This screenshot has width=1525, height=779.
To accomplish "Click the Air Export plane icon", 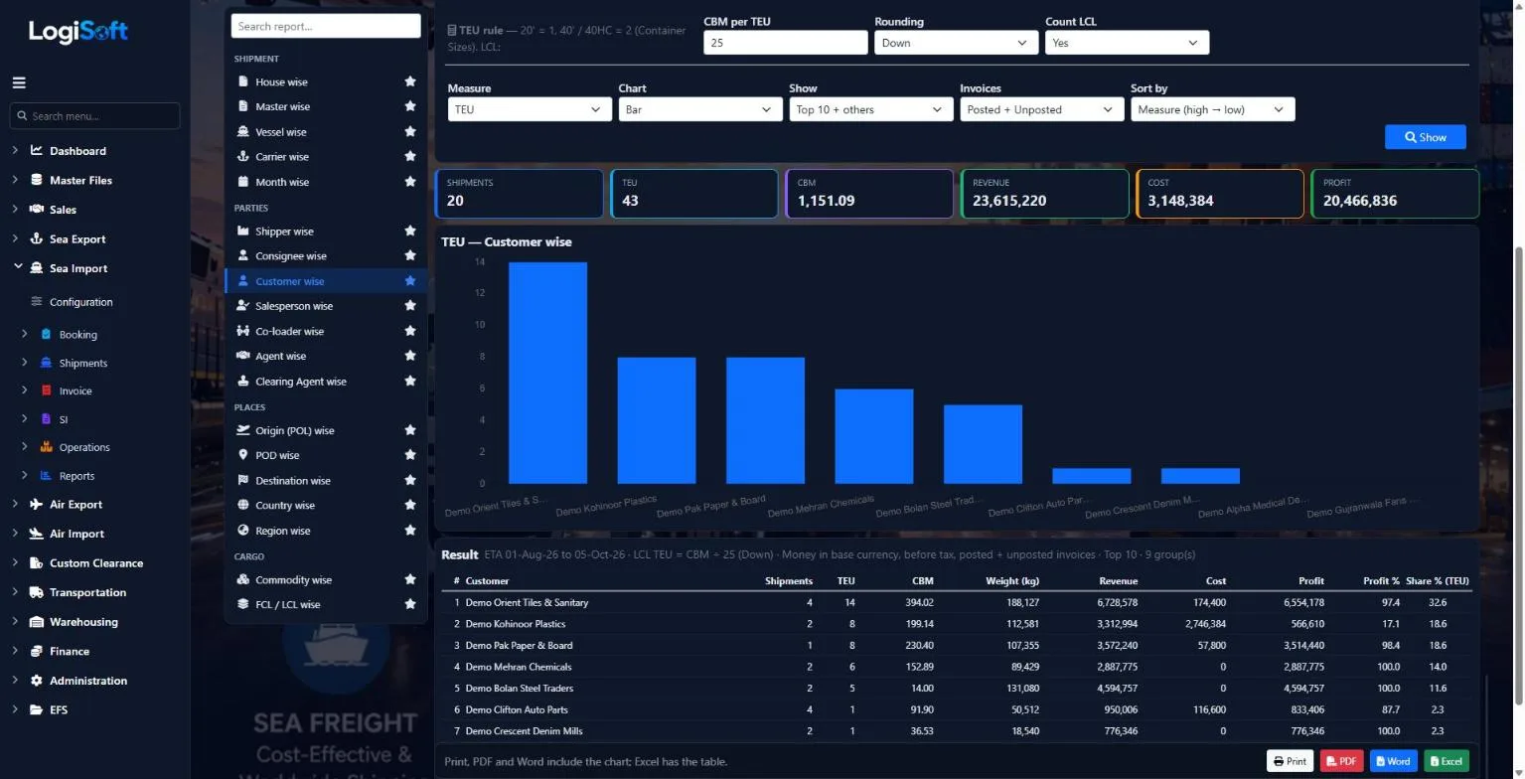I will coord(37,505).
